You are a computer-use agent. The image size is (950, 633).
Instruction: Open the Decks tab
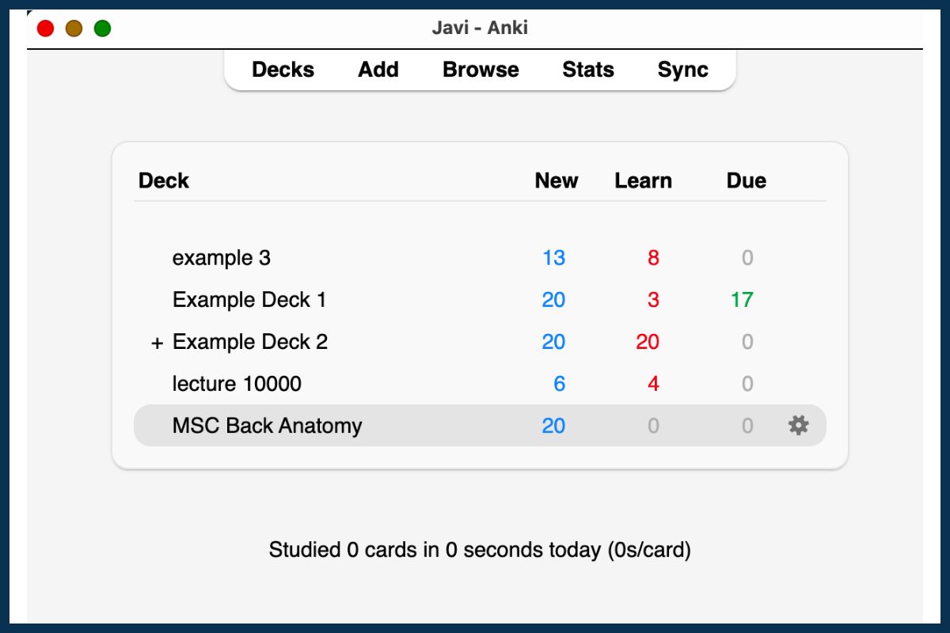point(283,70)
